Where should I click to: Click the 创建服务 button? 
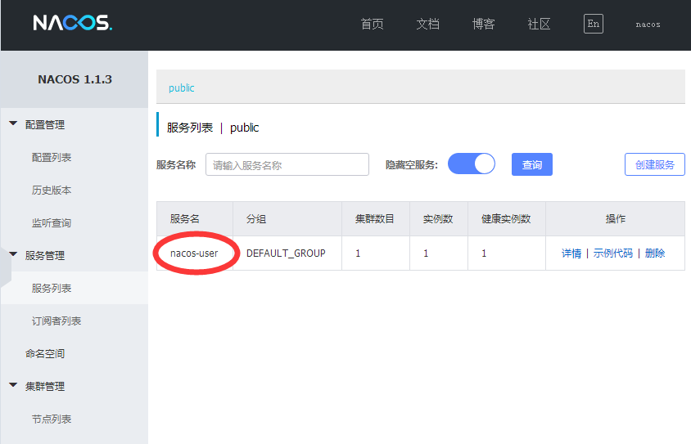pyautogui.click(x=654, y=164)
